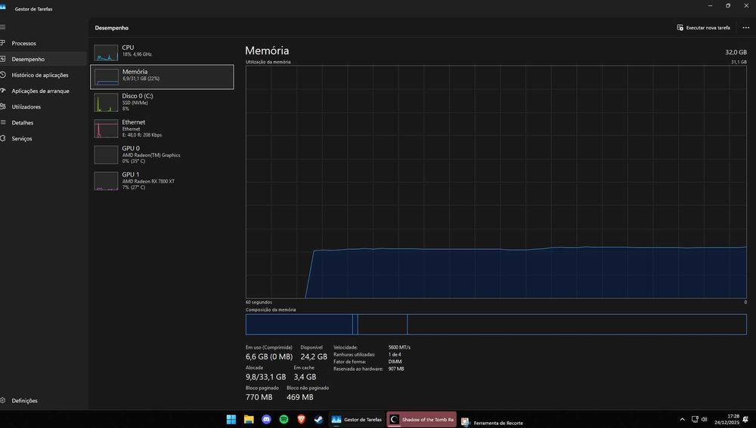Viewport: 756px width, 428px height.
Task: Open the three-dot more options menu
Action: pos(746,28)
